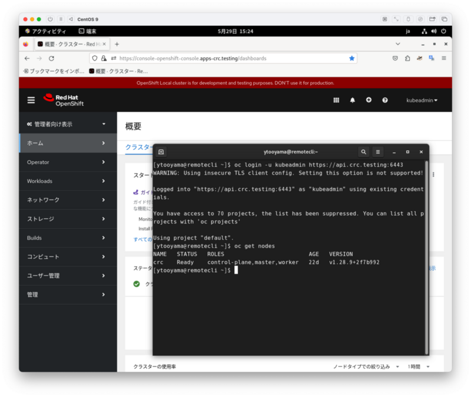The image size is (471, 397).
Task: Click the VM pause button in CentOS 9 titlebar
Action: [61, 19]
